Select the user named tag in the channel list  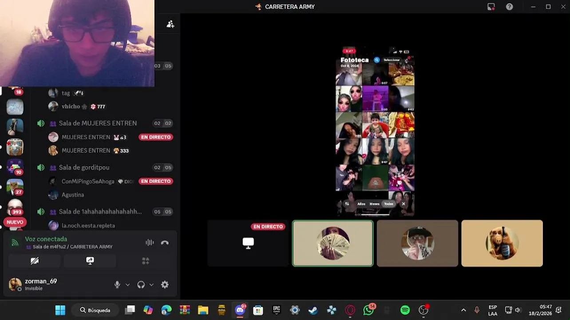click(x=67, y=93)
